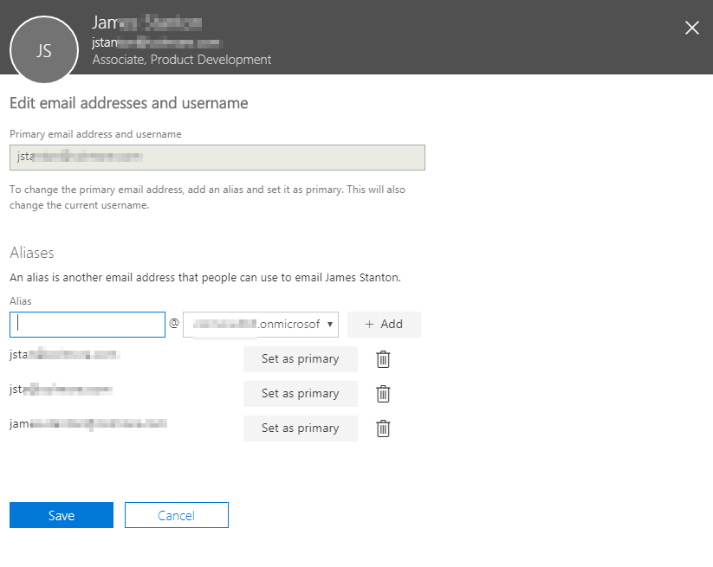Set the third alias as primary
The width and height of the screenshot is (713, 567).
point(300,428)
